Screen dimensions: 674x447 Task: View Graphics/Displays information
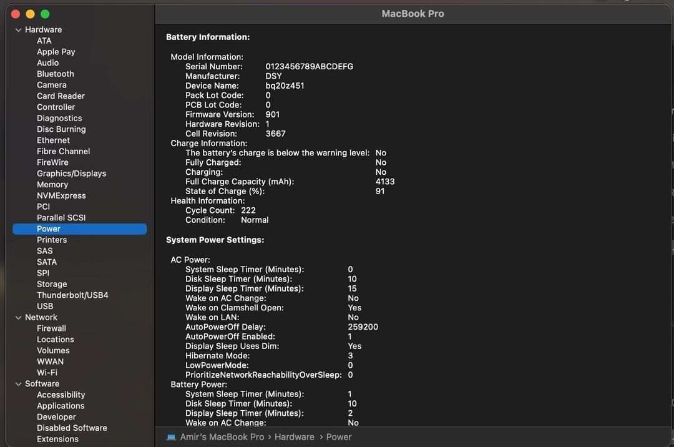71,174
